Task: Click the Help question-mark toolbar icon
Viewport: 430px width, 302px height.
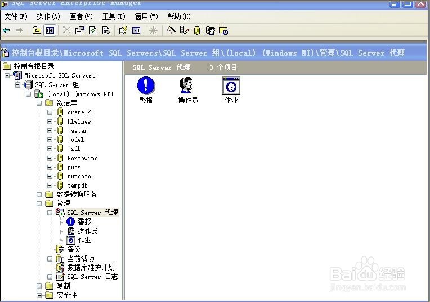Action: tap(123, 30)
